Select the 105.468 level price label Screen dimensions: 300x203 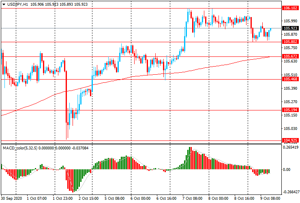290,79
